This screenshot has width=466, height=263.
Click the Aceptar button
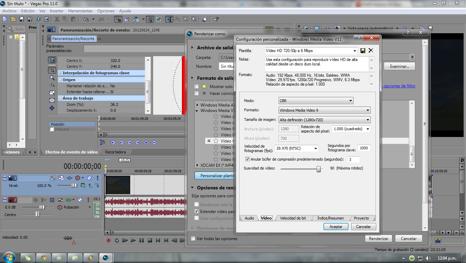click(336, 227)
